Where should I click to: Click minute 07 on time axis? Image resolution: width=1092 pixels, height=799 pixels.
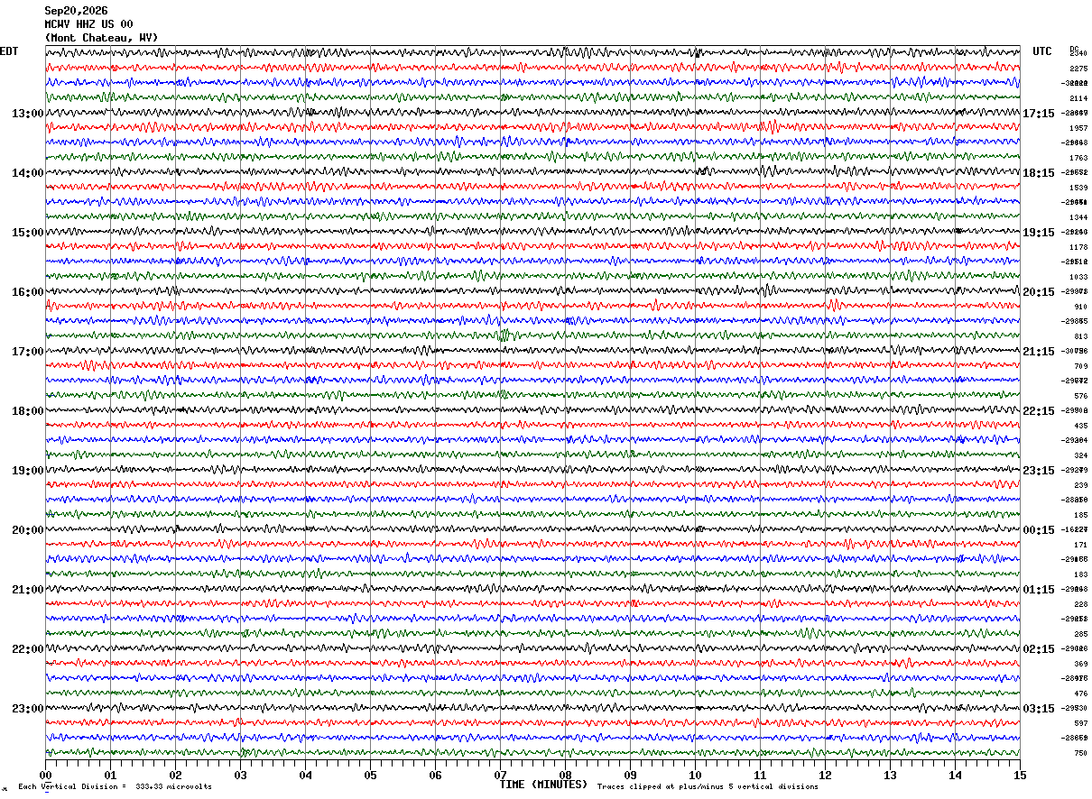point(500,775)
